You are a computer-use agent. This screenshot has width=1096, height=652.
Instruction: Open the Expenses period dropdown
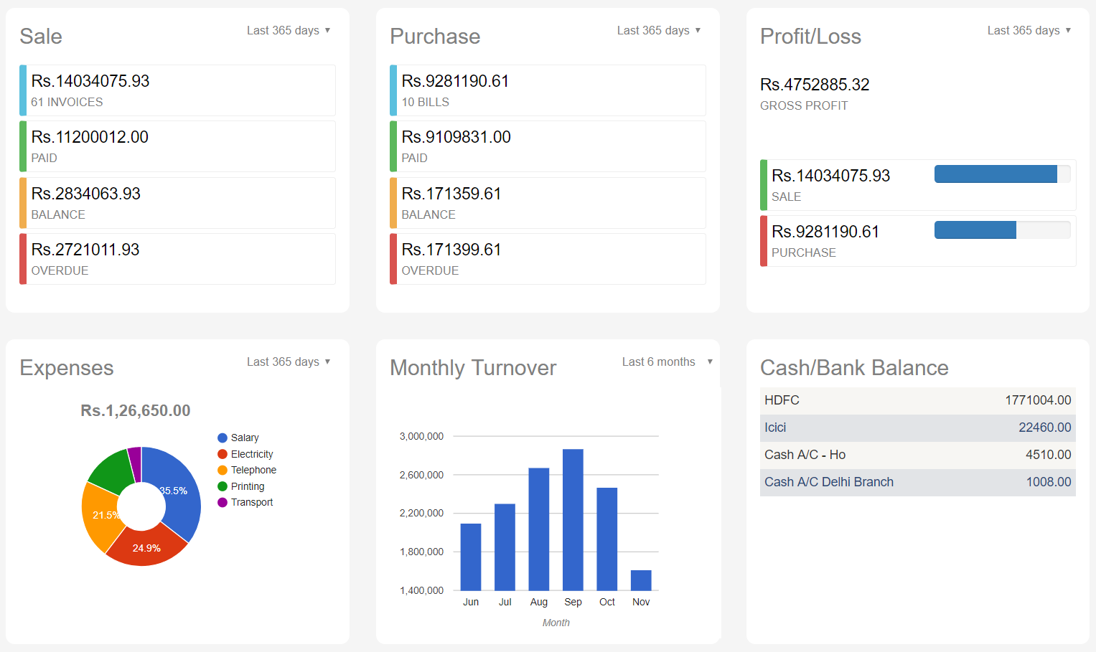[289, 362]
